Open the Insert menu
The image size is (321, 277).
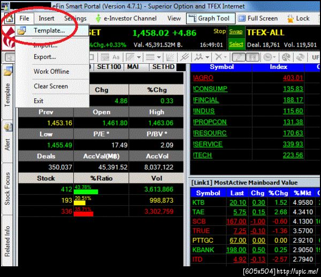click(x=47, y=18)
